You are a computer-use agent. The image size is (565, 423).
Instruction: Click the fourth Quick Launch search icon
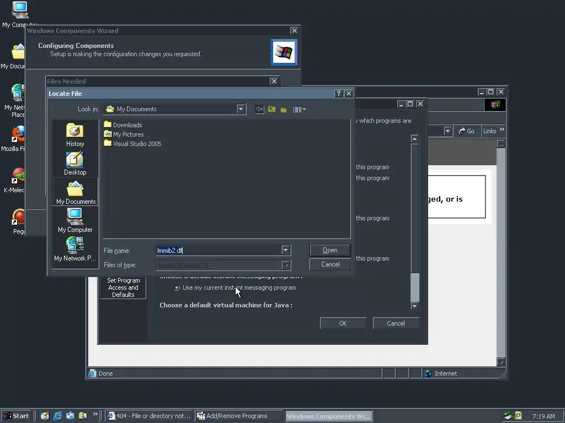pos(83,416)
